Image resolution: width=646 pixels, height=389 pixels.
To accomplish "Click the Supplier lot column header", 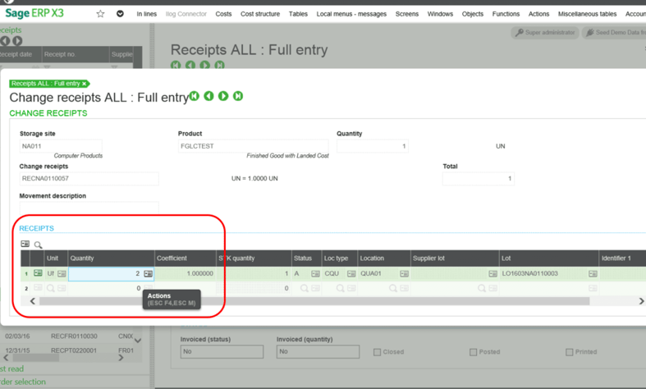I will click(x=455, y=259).
